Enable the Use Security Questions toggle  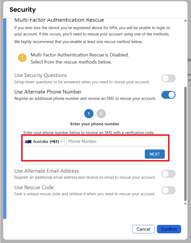169,78
